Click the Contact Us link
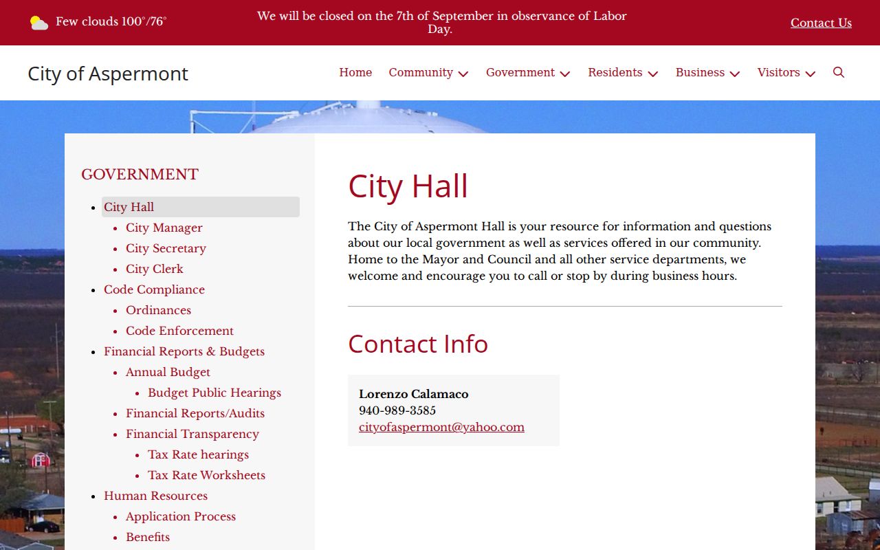The width and height of the screenshot is (880, 550). coord(821,23)
